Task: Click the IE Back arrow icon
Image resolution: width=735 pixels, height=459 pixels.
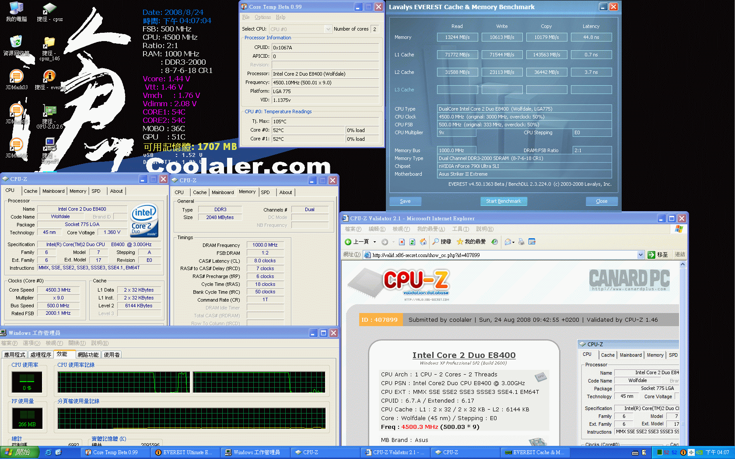Action: (x=348, y=242)
